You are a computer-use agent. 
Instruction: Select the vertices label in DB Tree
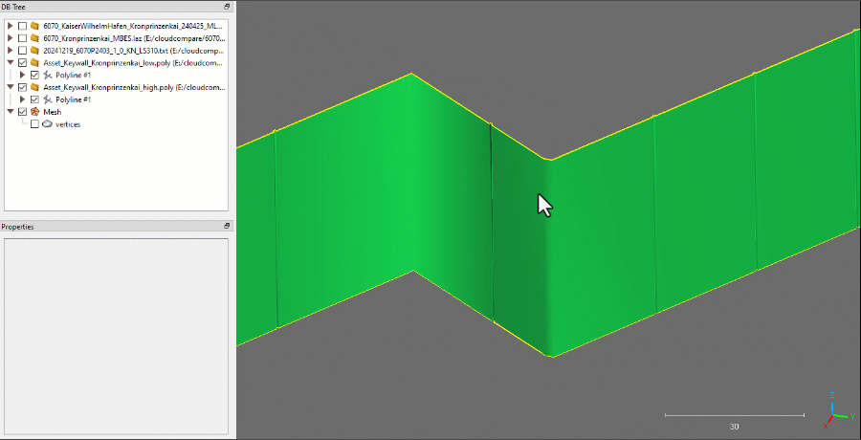(x=68, y=124)
